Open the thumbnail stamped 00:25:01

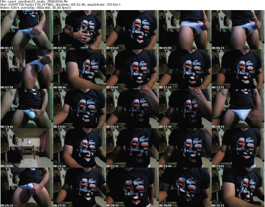[x=238, y=148]
